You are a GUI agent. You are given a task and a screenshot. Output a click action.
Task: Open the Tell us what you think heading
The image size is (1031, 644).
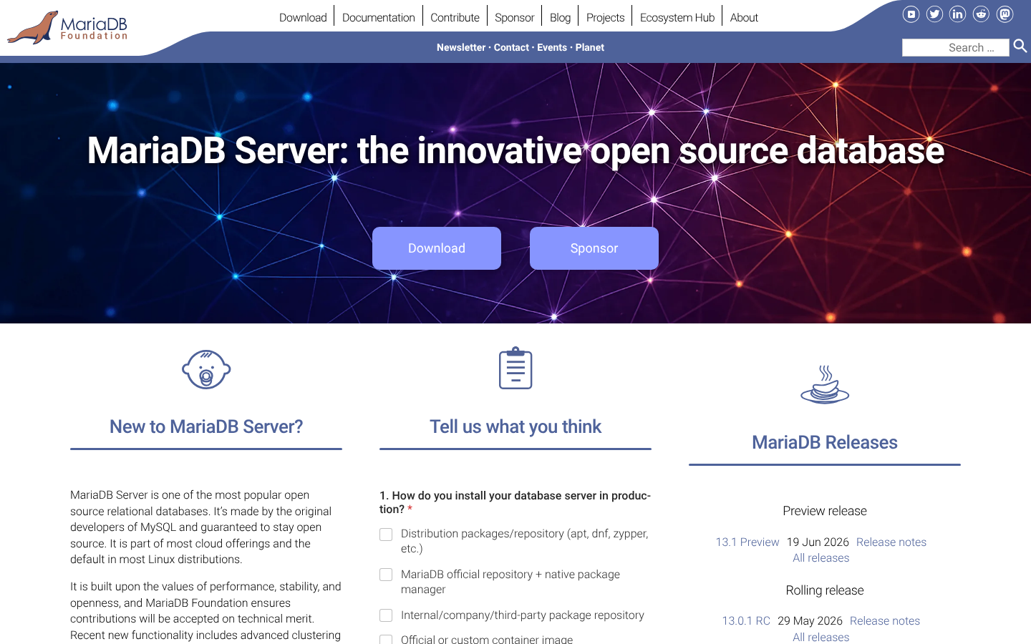pos(515,426)
